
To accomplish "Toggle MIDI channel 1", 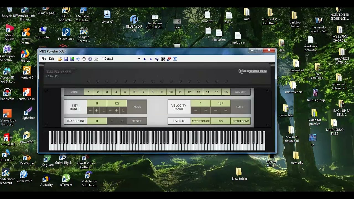I will 89,92.
